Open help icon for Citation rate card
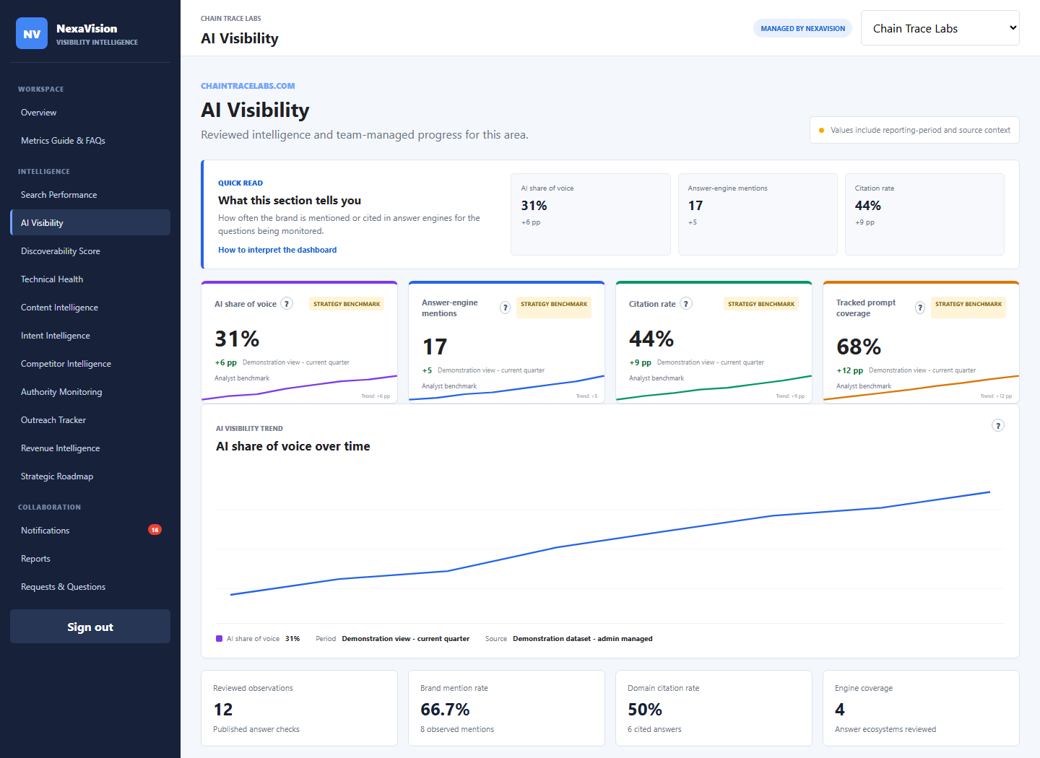This screenshot has height=758, width=1040. 686,304
